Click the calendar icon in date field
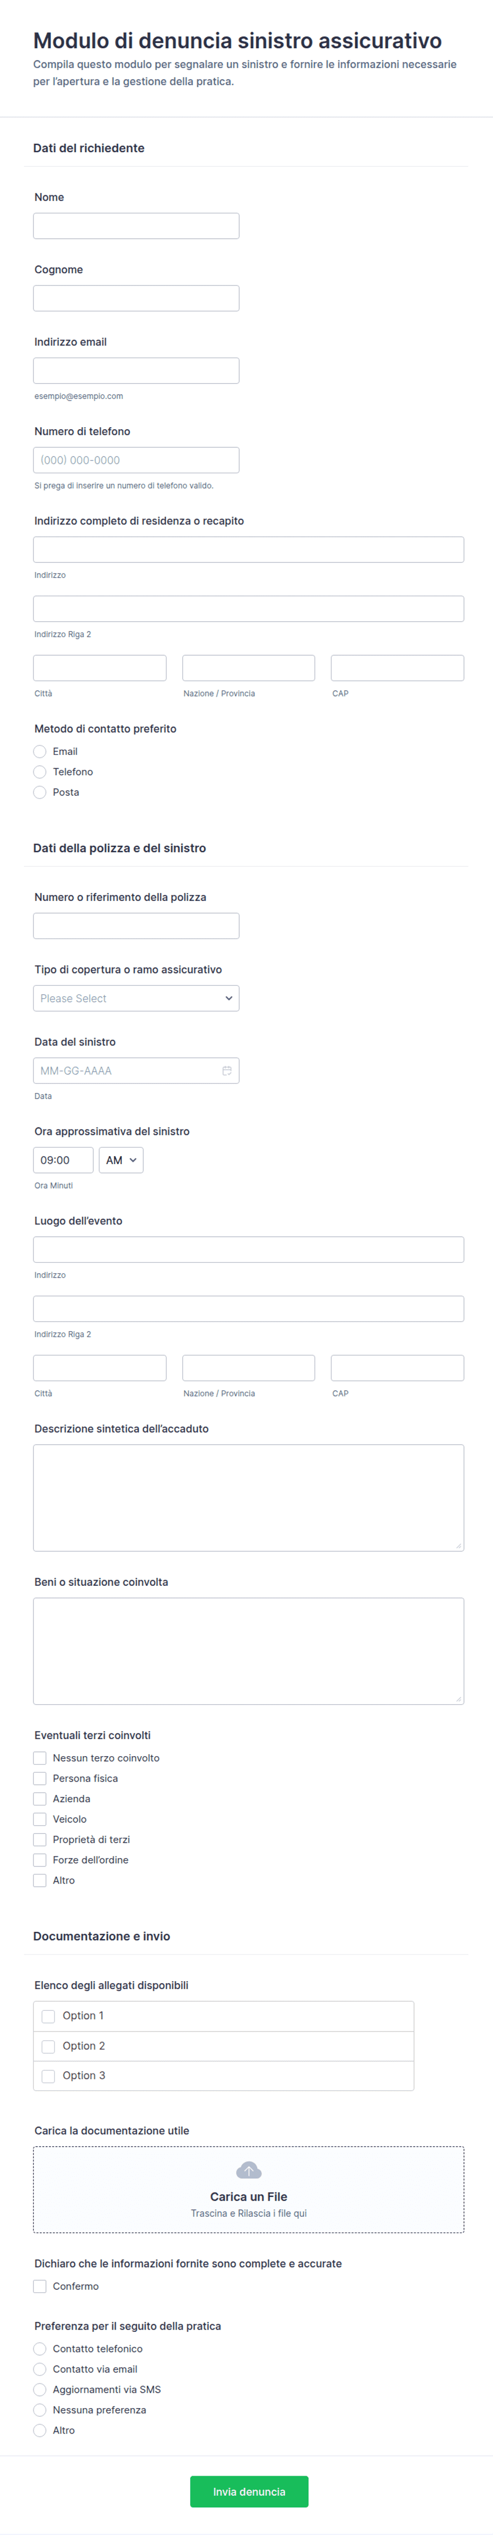493x2535 pixels. point(226,1071)
